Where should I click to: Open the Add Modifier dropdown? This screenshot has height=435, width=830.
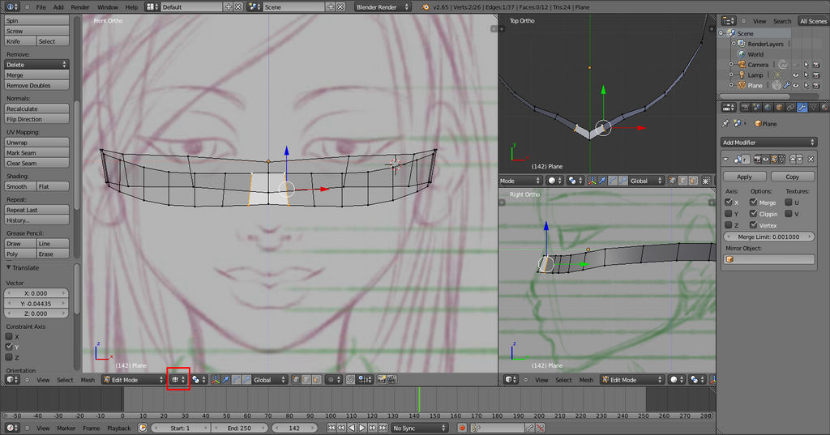768,143
